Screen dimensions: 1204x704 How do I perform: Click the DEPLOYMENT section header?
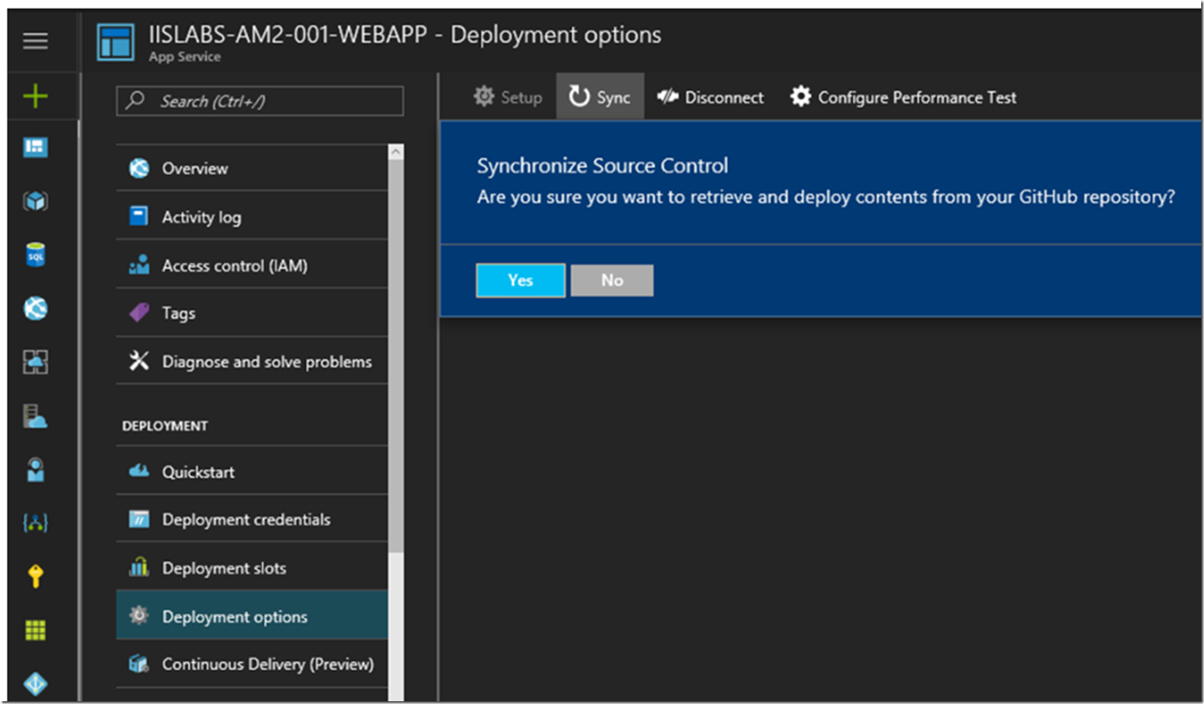[165, 426]
